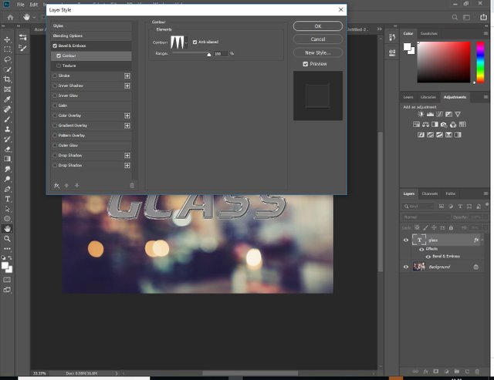Hide the Background layer eye icon
Image resolution: width=494 pixels, height=380 pixels.
[406, 267]
